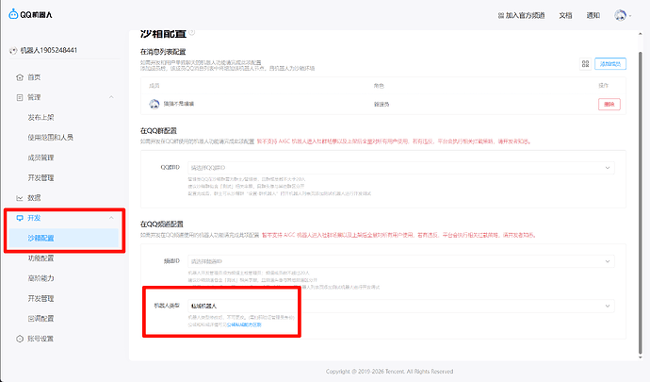Image resolution: width=650 pixels, height=382 pixels.
Task: Select robot 机器人1905248441 in sidebar
Action: tap(43, 50)
